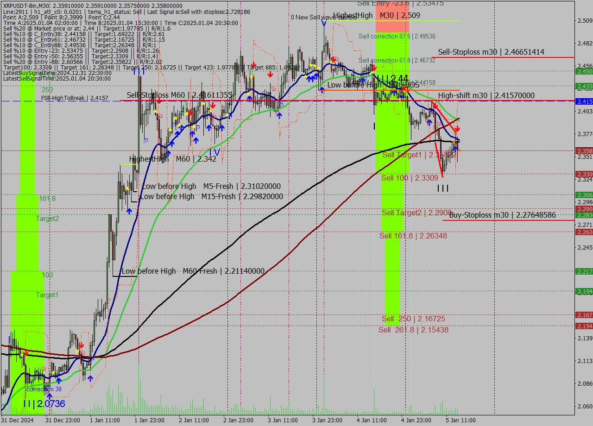Select the 'Sell %10 @ Entry -23' line
This screenshot has width=593, height=426.
click(x=81, y=50)
